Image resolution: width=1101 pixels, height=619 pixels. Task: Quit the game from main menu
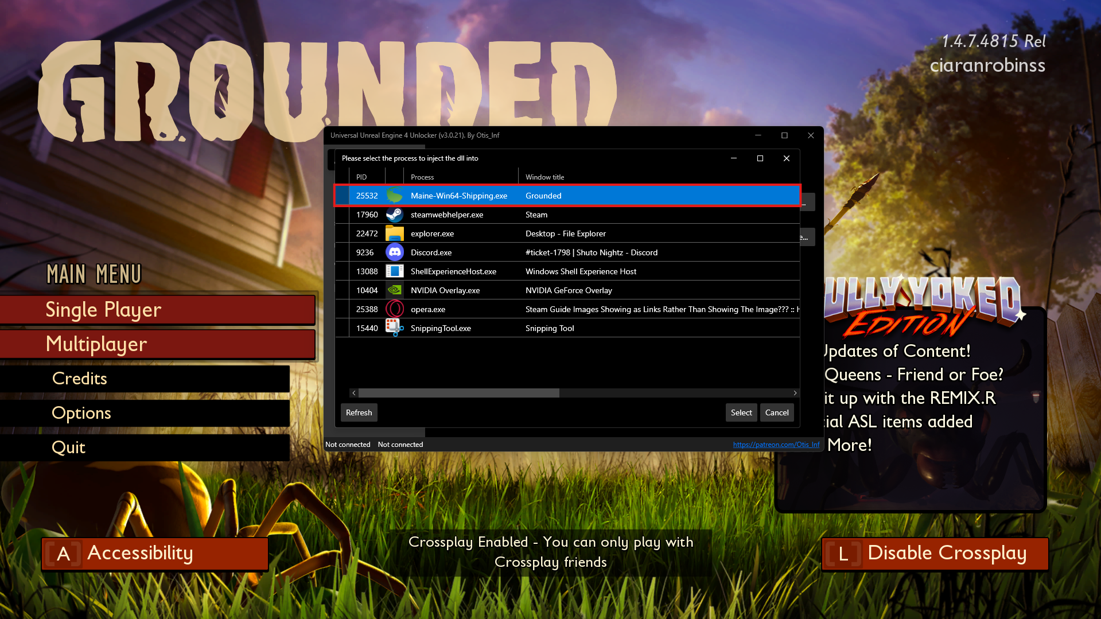[x=145, y=447]
